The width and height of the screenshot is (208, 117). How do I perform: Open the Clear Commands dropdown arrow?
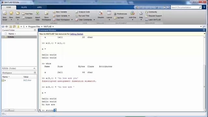point(94,20)
